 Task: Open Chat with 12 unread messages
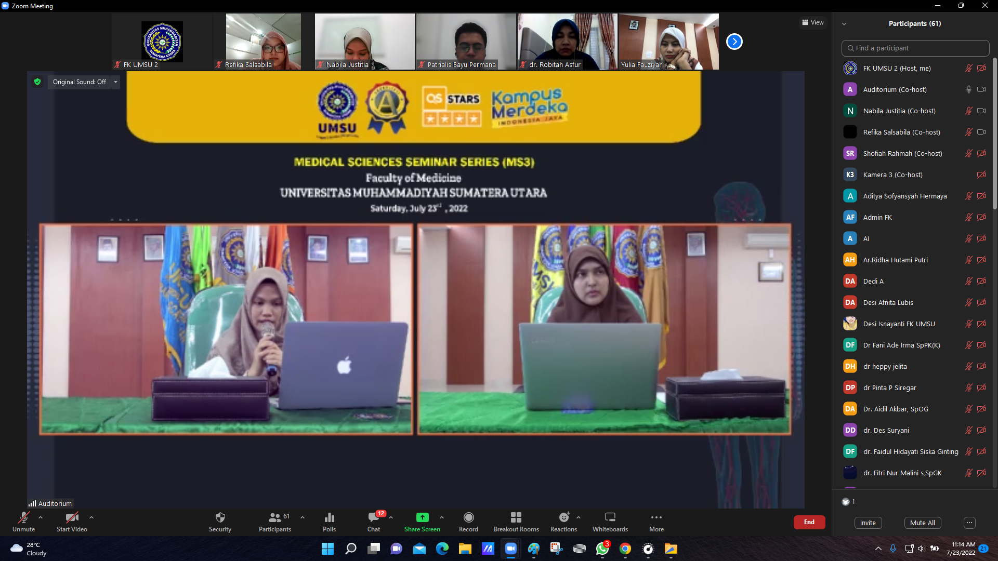click(x=374, y=517)
